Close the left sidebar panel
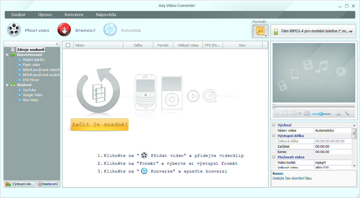This screenshot has width=360, height=198. (x=57, y=44)
